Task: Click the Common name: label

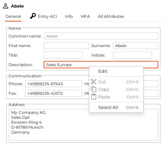Action: click(x=25, y=36)
